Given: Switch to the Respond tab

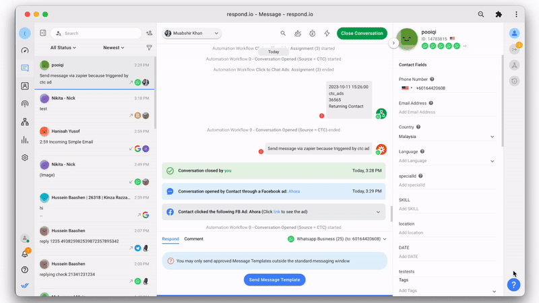Looking at the screenshot, I should pos(170,239).
